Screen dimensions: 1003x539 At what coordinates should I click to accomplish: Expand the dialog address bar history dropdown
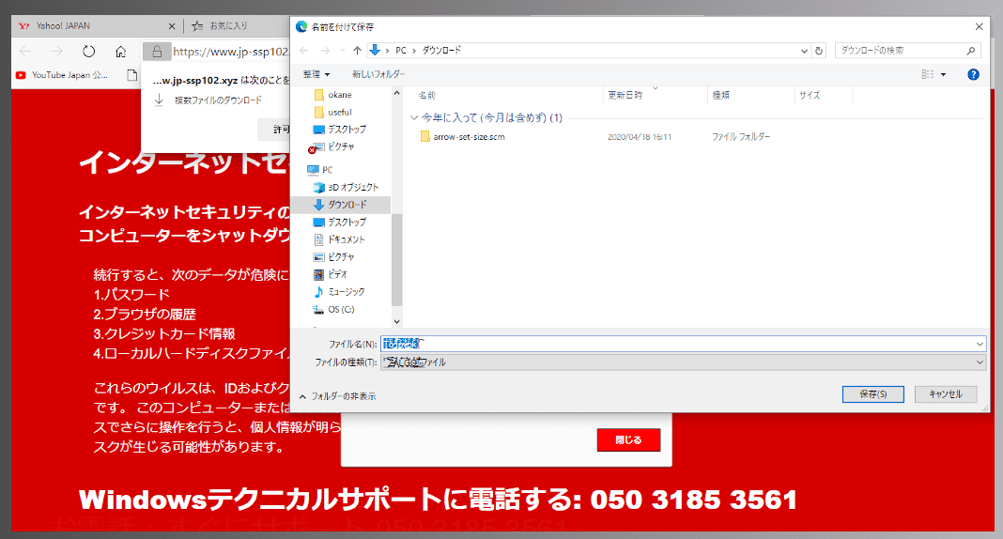tap(804, 51)
